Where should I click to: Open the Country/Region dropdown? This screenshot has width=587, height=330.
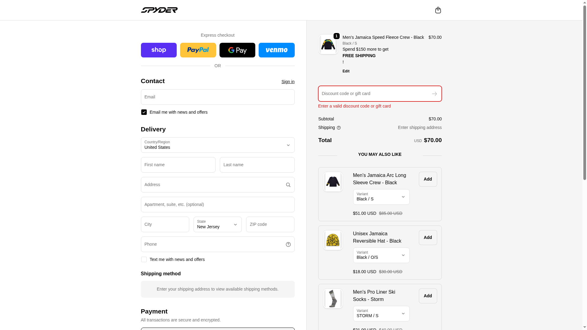point(217,145)
